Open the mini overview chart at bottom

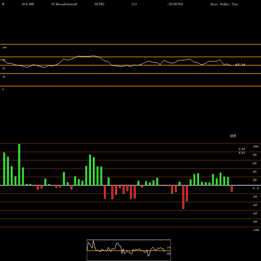tap(129, 250)
